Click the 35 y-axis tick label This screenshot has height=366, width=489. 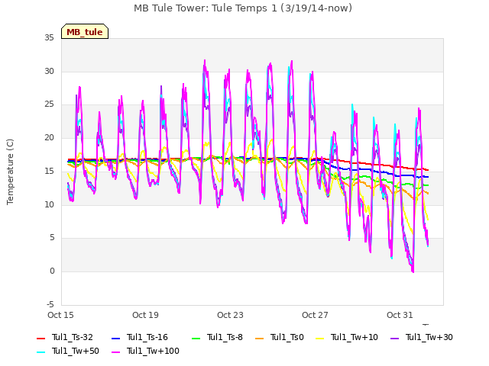tap(49, 38)
